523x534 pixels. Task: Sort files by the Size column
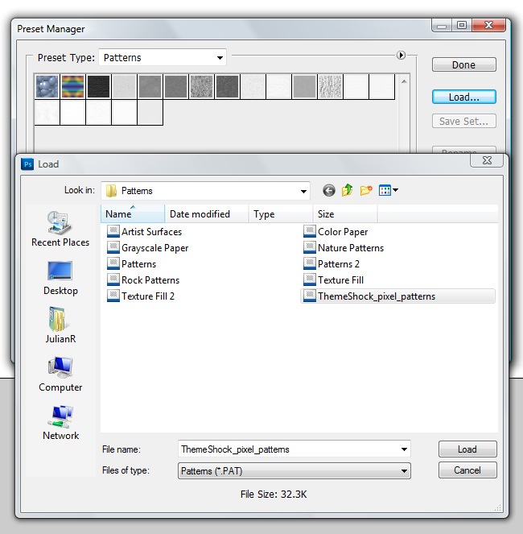(x=344, y=214)
